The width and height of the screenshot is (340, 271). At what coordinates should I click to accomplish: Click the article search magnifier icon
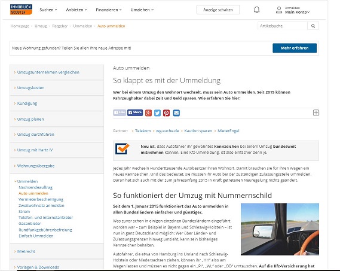(x=313, y=26)
